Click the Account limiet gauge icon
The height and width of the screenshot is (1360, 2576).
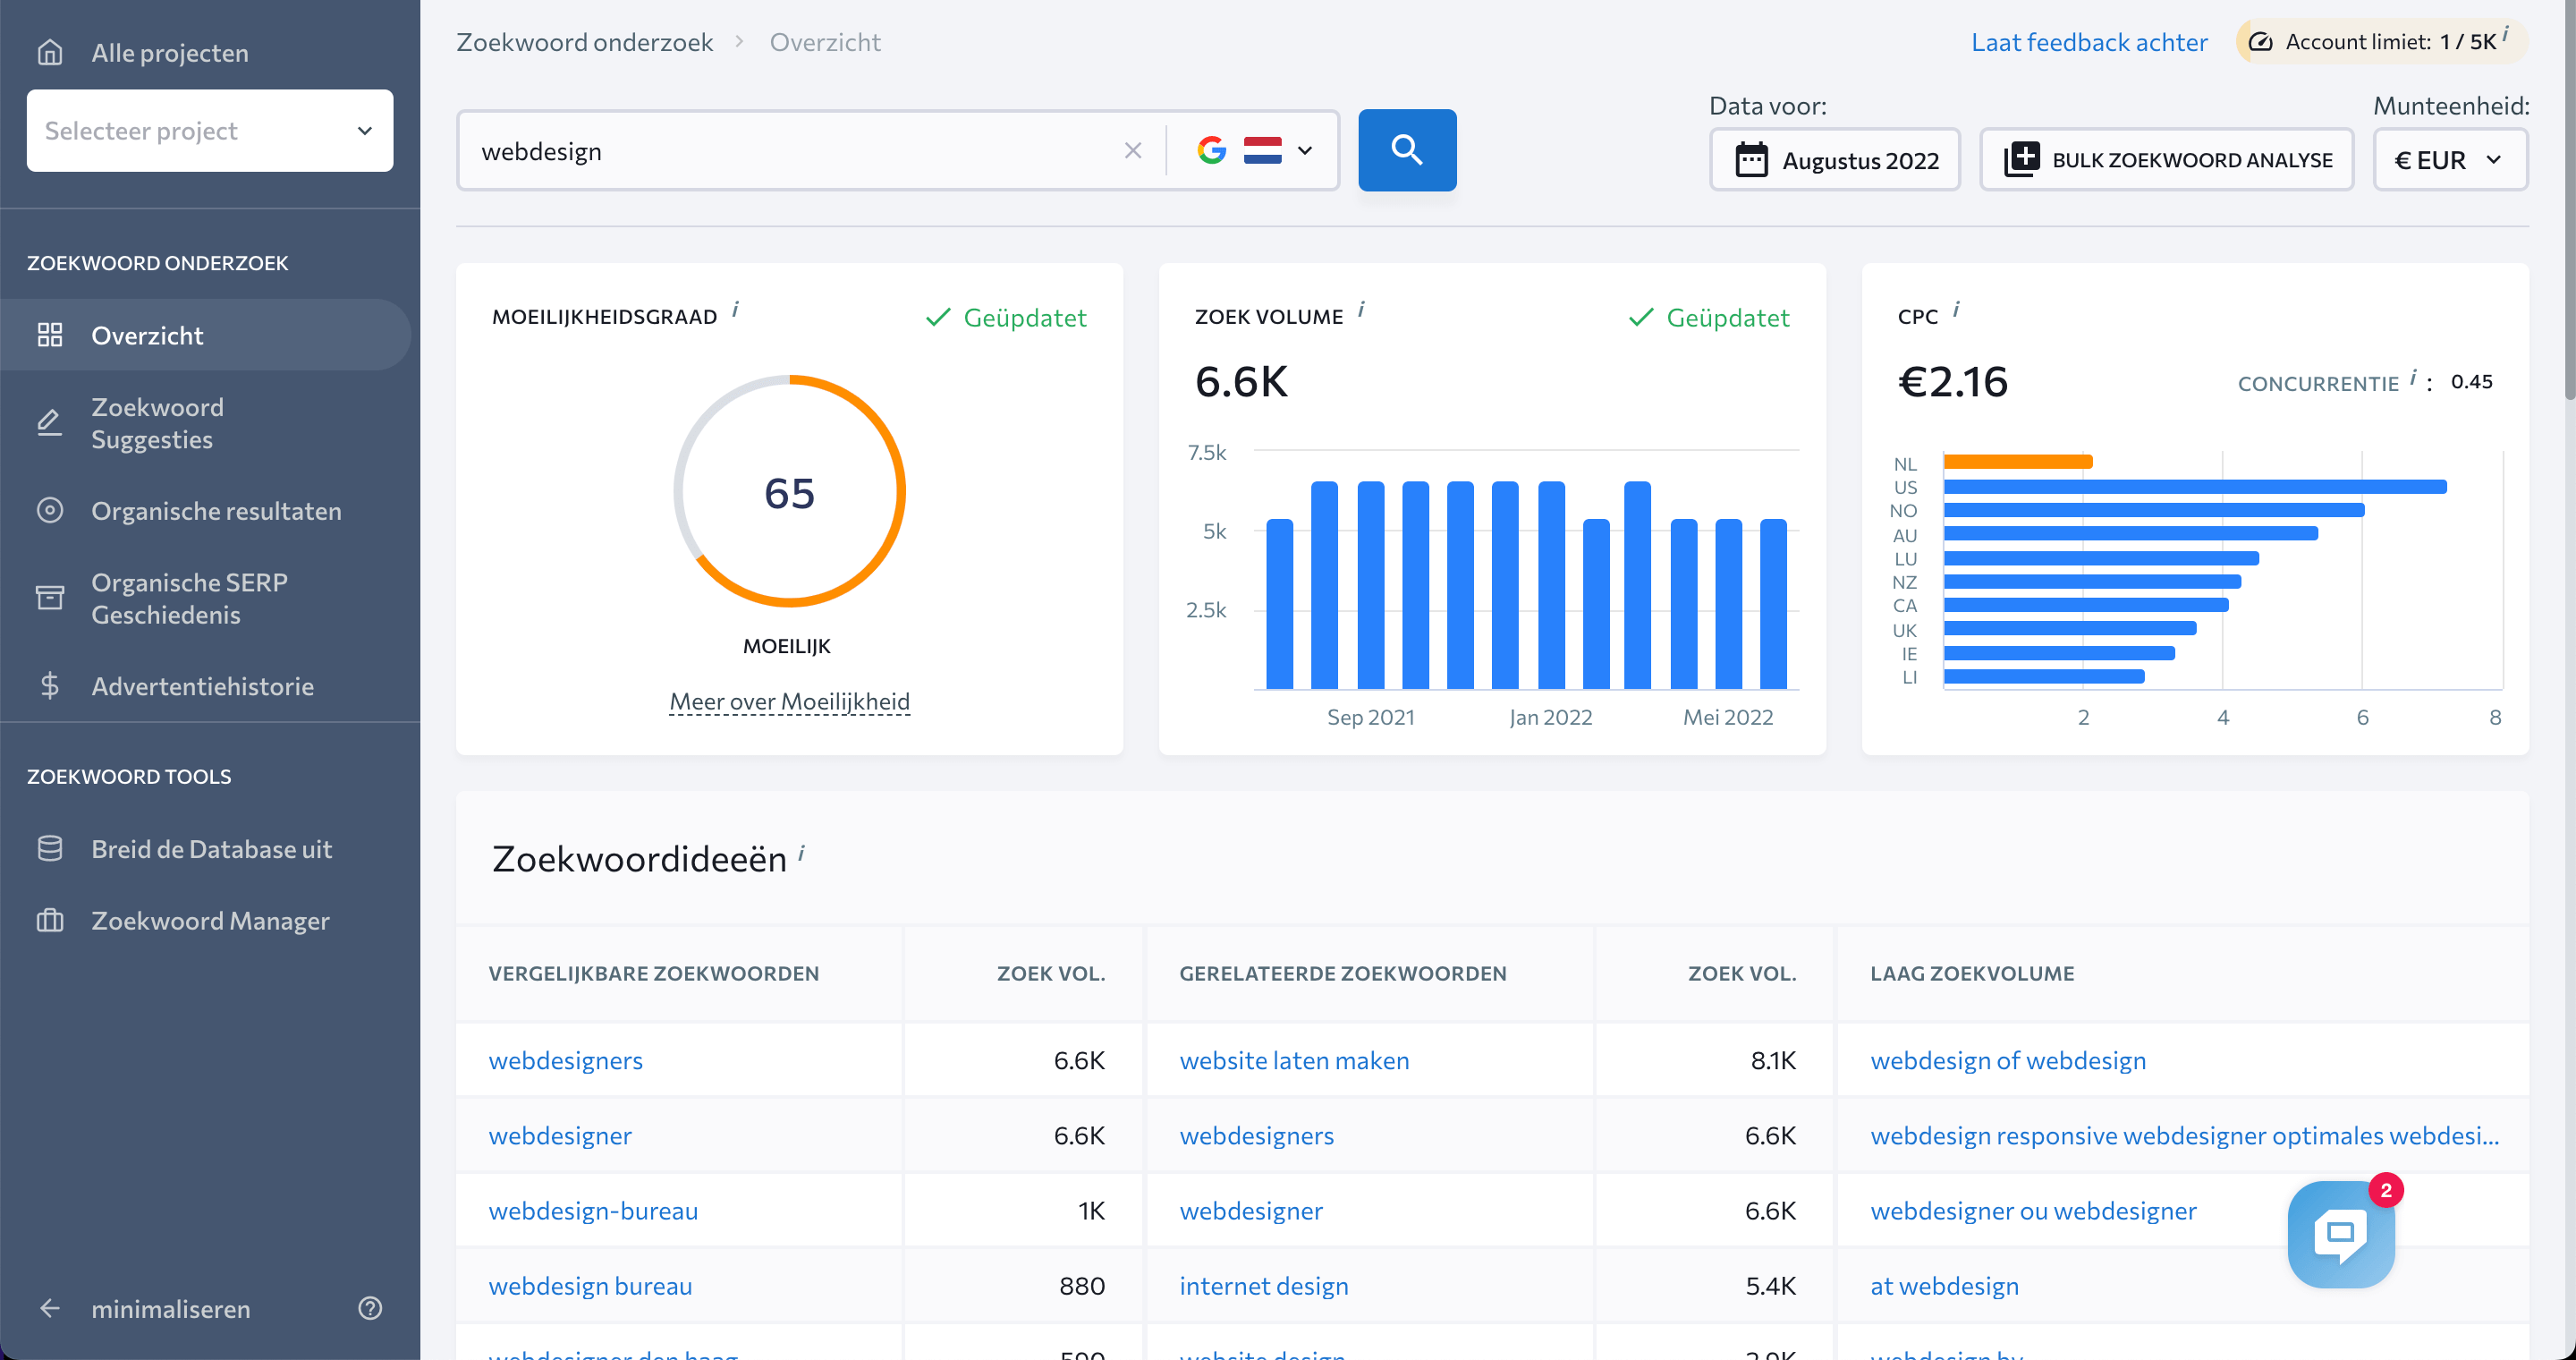click(2260, 42)
